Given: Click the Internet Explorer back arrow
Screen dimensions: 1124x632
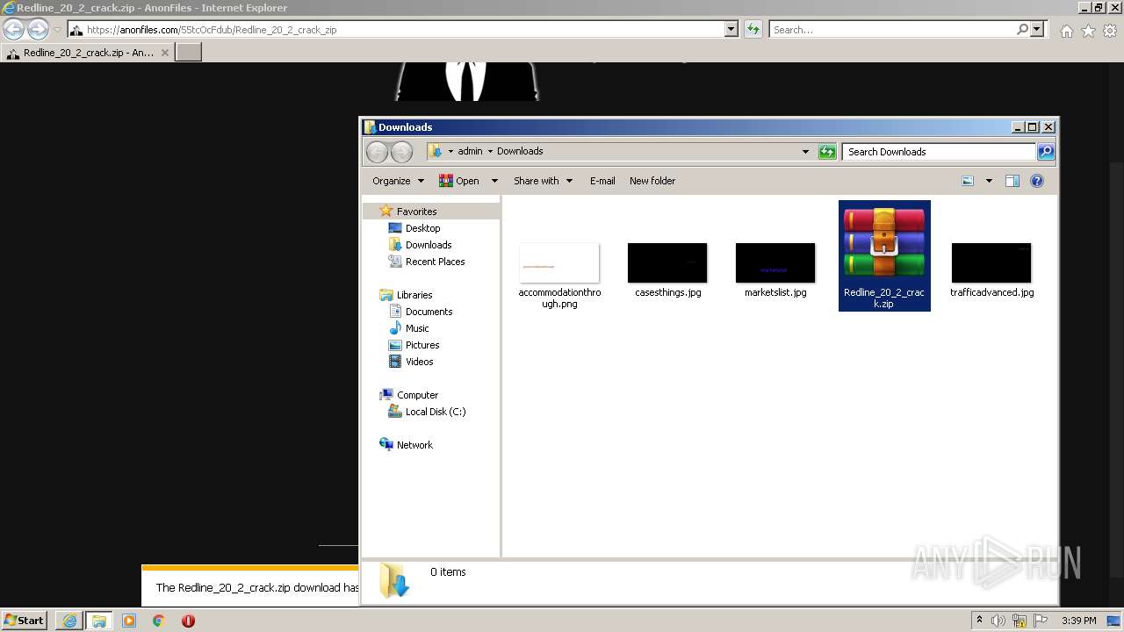Looking at the screenshot, I should pos(13,30).
